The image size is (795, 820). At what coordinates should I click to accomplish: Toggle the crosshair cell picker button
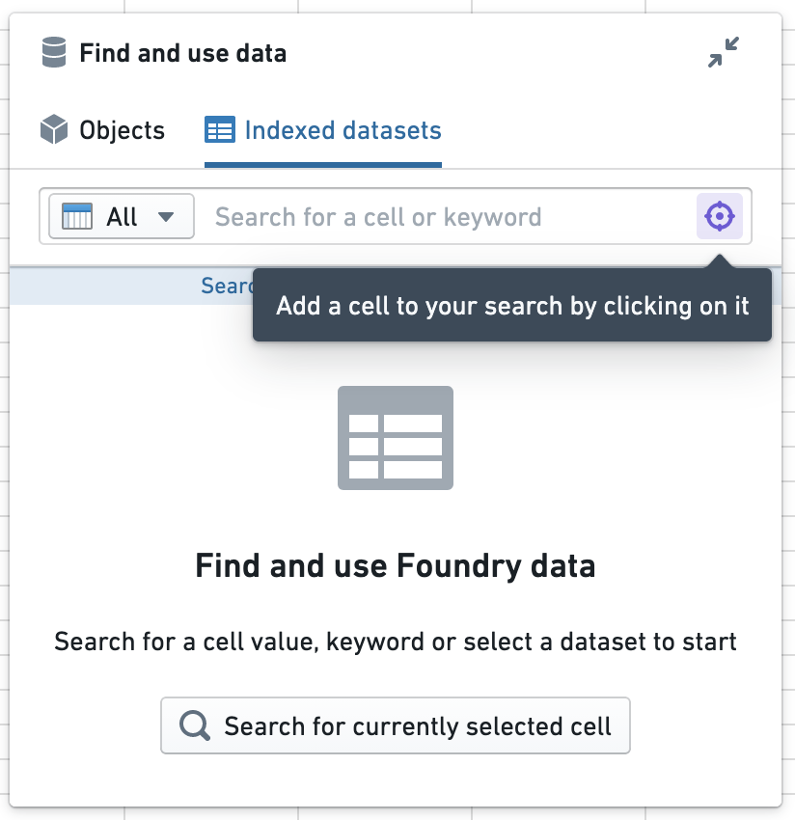(x=719, y=216)
